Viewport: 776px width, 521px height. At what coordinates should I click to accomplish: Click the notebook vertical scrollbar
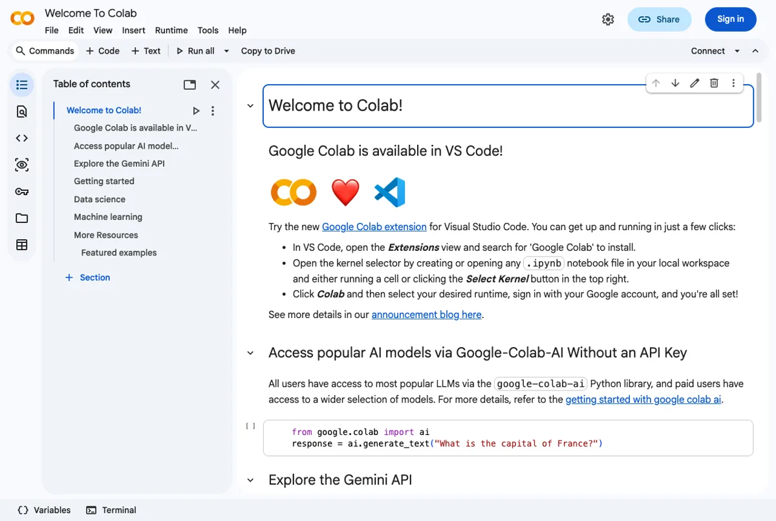click(x=760, y=98)
